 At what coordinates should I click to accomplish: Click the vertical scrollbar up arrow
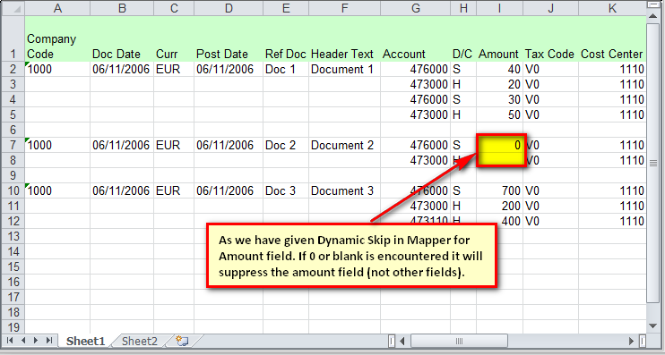[653, 16]
